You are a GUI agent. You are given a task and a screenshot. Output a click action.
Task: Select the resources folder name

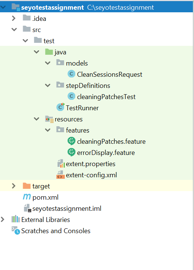coord(69,119)
